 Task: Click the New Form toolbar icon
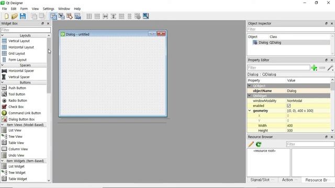[6, 16]
